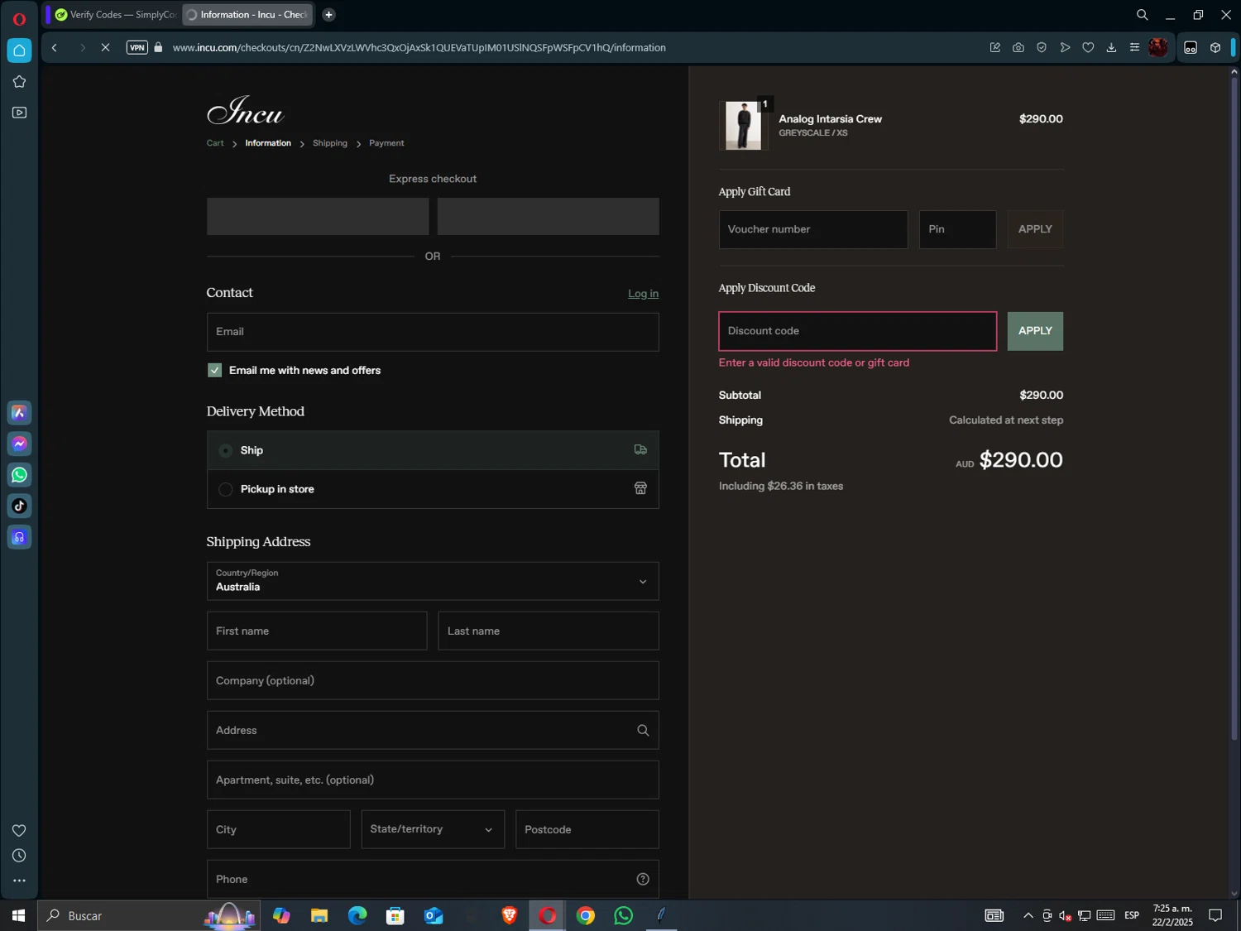
Task: Click the Last name field
Action: click(549, 631)
